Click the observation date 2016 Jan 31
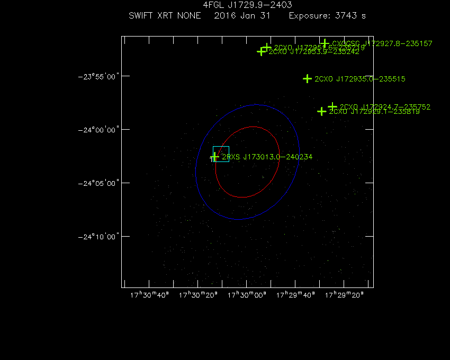Image resolution: width=450 pixels, height=360 pixels. [x=242, y=15]
